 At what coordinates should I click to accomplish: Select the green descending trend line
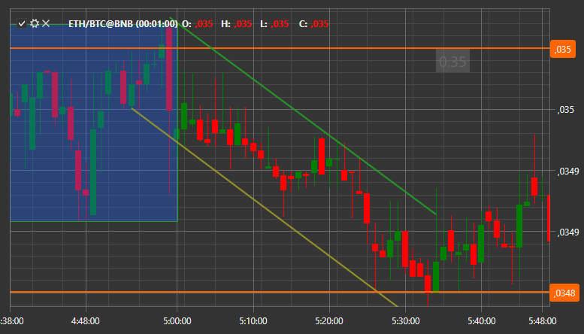[302, 116]
